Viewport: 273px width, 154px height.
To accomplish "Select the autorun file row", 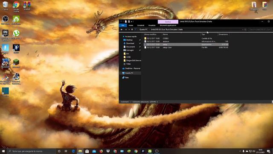I will (x=186, y=41).
